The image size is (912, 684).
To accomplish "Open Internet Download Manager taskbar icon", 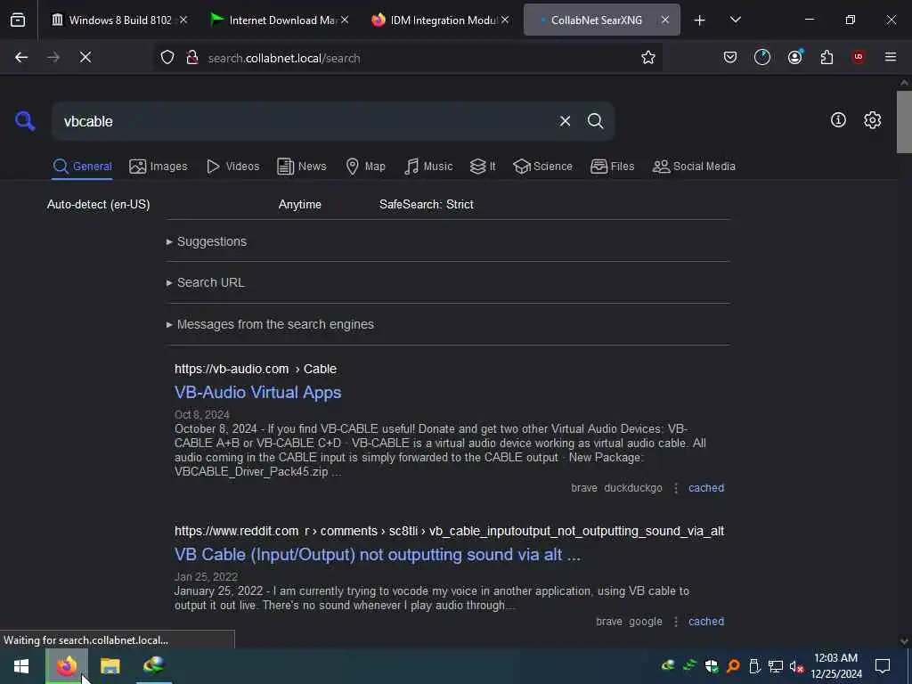I will (x=154, y=666).
